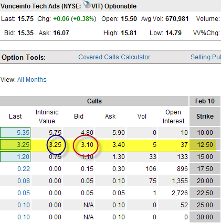Open the 0.05 last price call
Image resolution: width=221 pixels, height=223 pixels.
coord(24,193)
